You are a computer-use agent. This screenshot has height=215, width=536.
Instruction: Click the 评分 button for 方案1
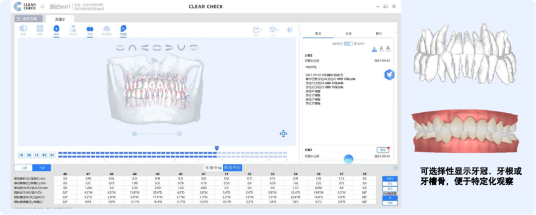click(382, 150)
